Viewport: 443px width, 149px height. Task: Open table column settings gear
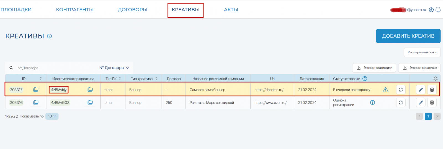coord(435,79)
